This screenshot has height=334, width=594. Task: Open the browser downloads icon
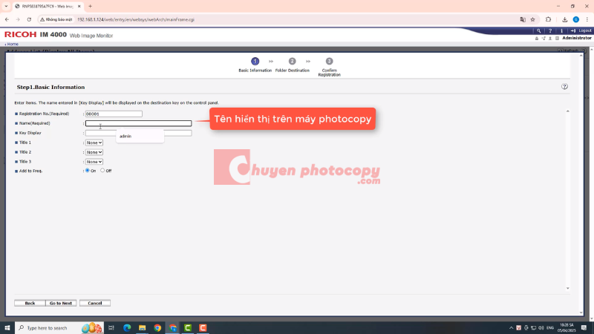[x=564, y=20]
